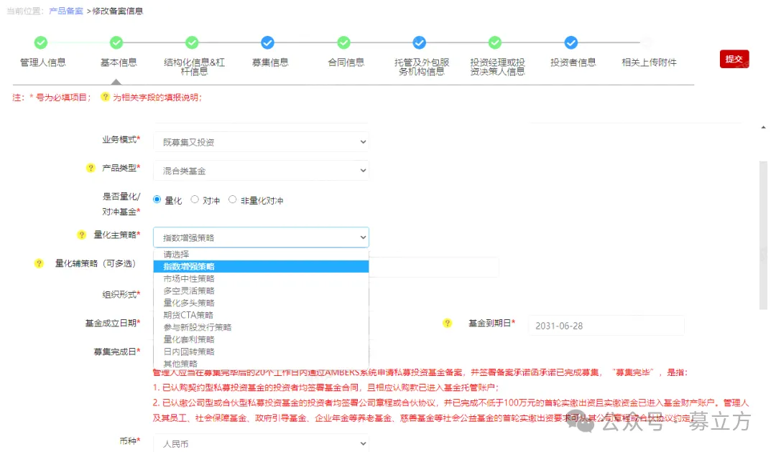Open the 产品备案 breadcrumb link
This screenshot has width=776, height=452.
pyautogui.click(x=65, y=11)
